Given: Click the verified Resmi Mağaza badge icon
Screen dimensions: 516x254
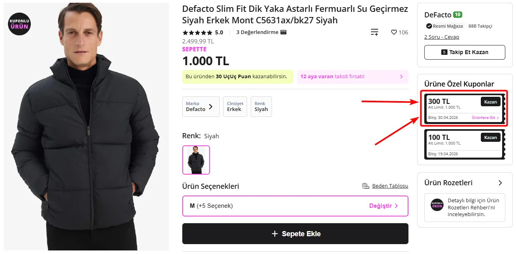Looking at the screenshot, I should point(429,26).
